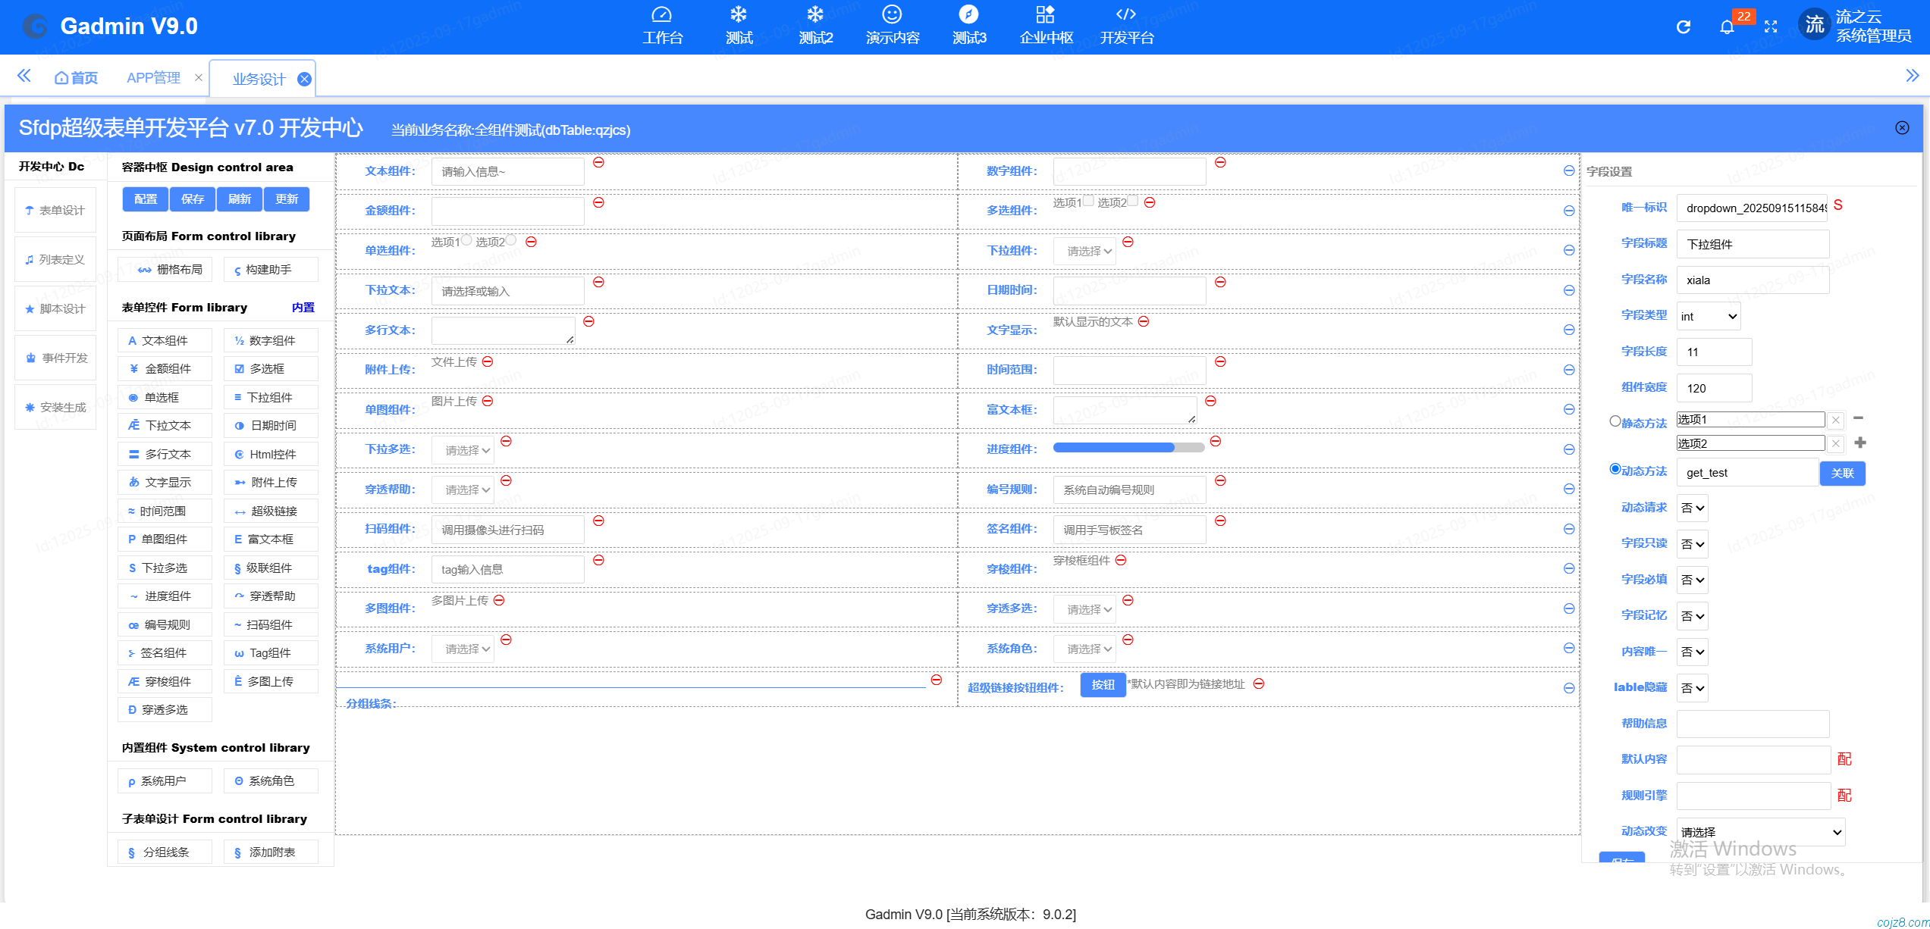Switch to the APP管理 tab

[x=153, y=78]
